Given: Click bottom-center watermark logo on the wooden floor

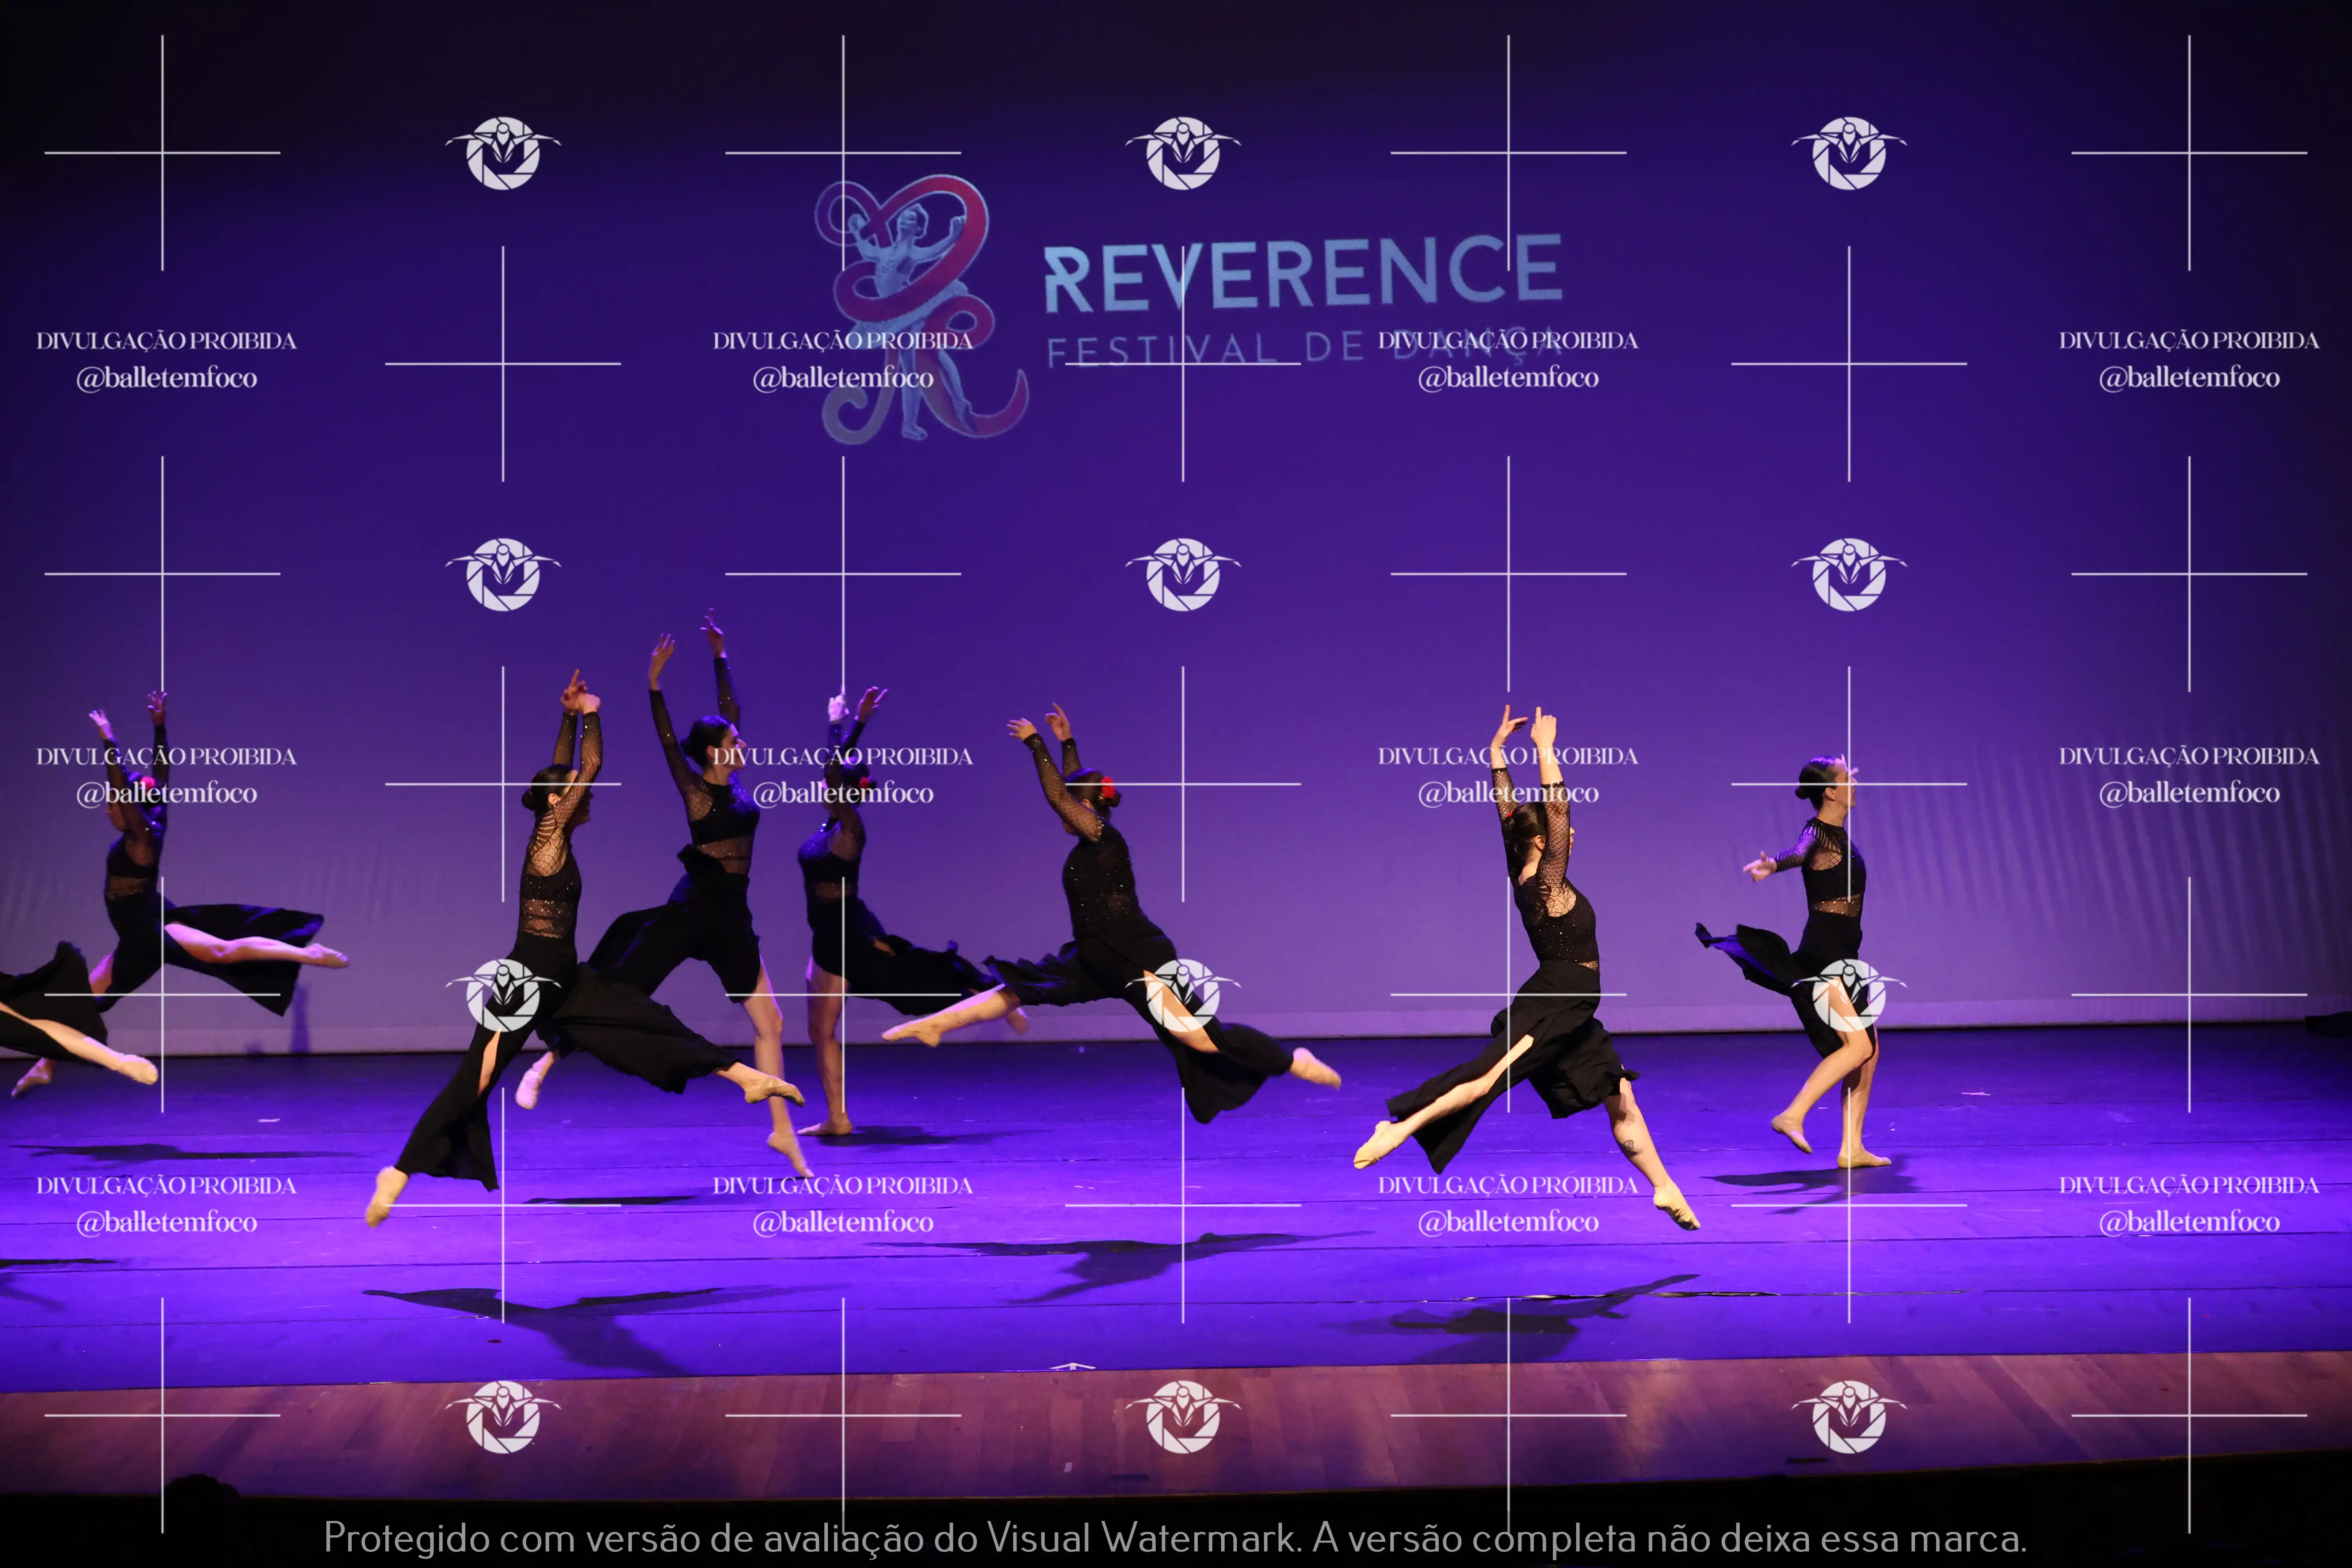Looking at the screenshot, I should point(1183,1416).
